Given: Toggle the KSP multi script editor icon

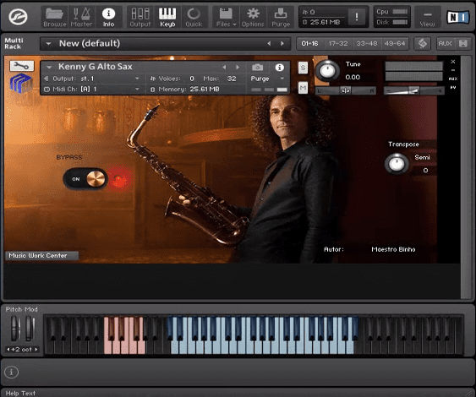Looking at the screenshot, I should [422, 44].
